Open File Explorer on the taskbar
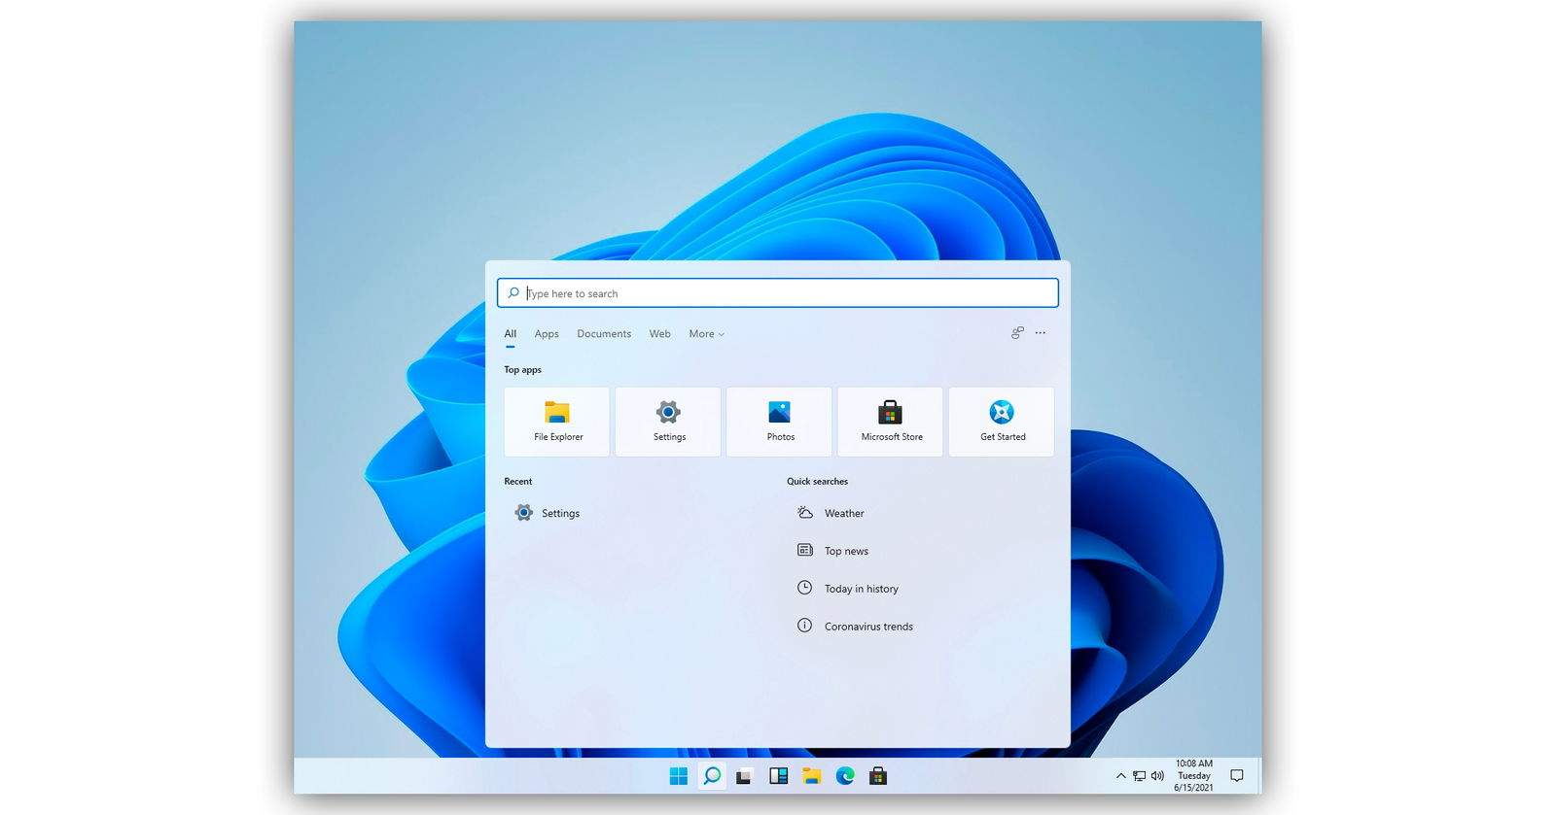Screen dimensions: 1556x815 (811, 776)
